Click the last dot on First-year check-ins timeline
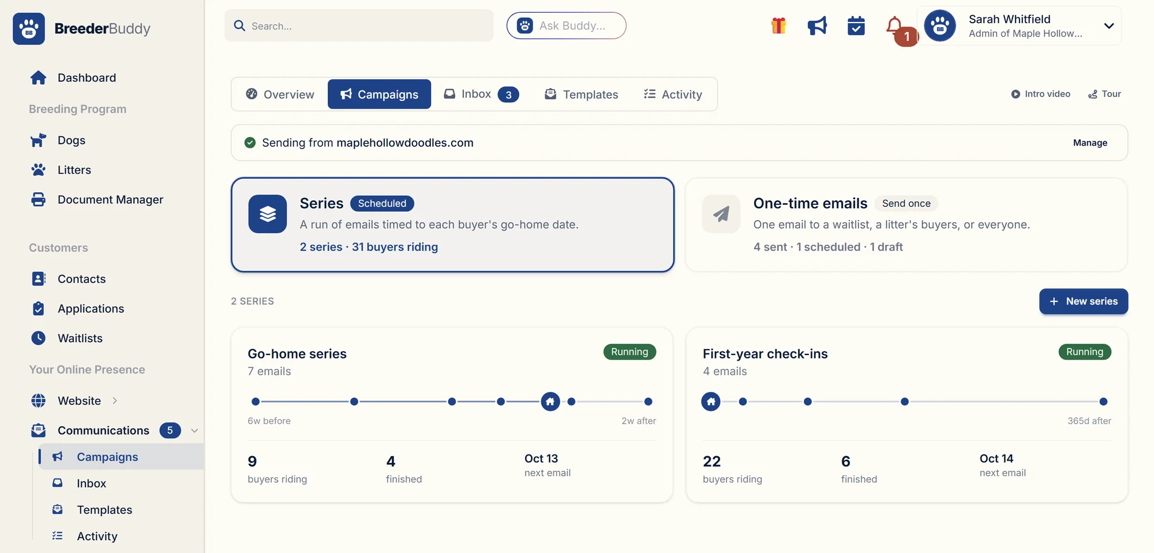 coord(1103,401)
